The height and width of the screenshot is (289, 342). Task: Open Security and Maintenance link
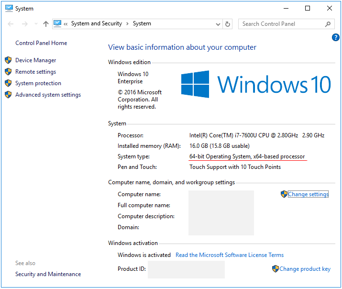[x=48, y=274]
